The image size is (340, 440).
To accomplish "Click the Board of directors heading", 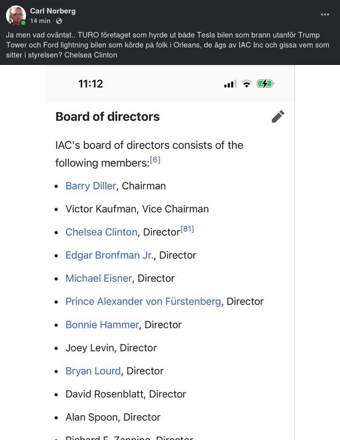I will coord(107,116).
